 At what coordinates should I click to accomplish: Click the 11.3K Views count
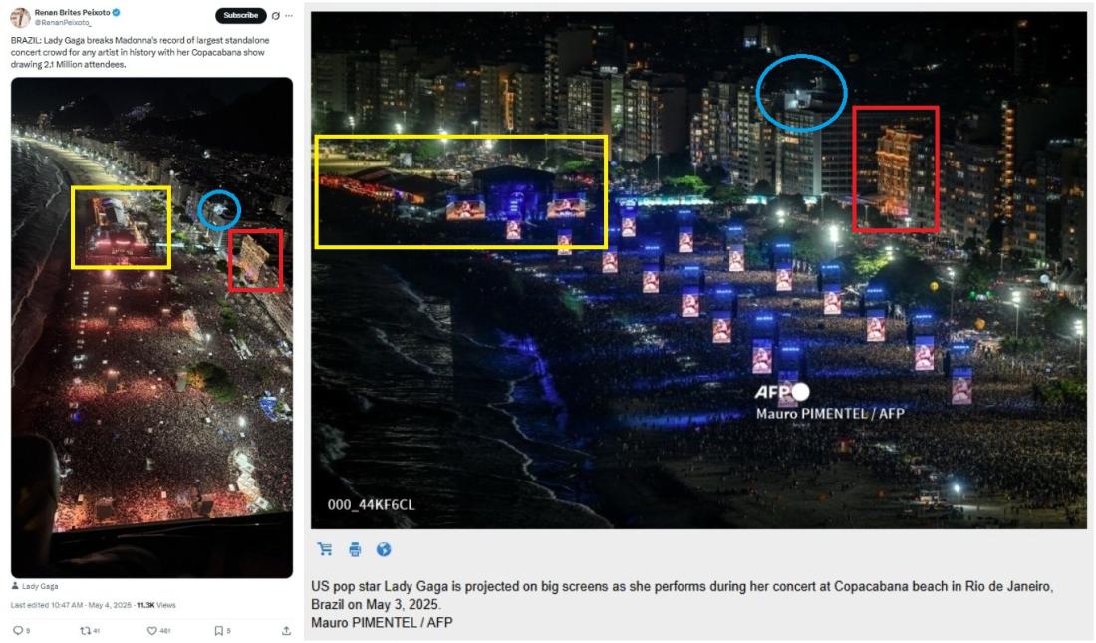[x=156, y=605]
